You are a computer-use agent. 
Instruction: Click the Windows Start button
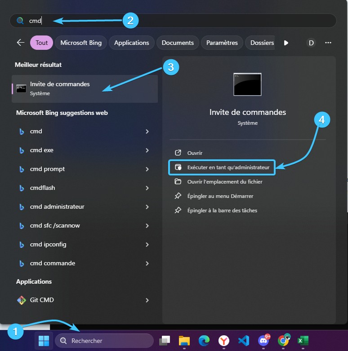point(44,341)
